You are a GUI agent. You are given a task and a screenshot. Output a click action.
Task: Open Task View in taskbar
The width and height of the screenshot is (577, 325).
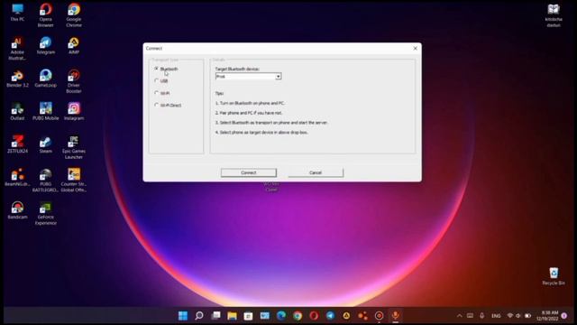(x=215, y=316)
